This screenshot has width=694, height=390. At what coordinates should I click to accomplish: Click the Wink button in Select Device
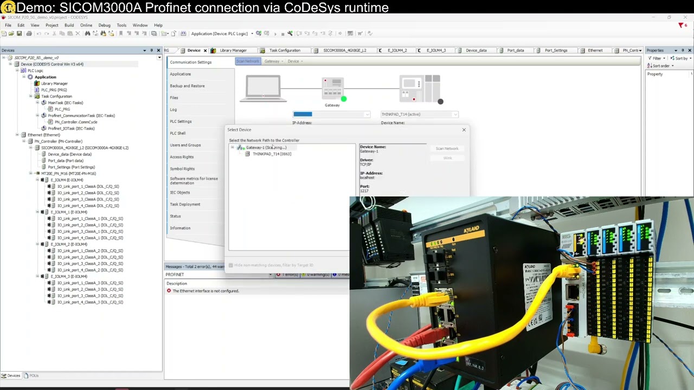pyautogui.click(x=447, y=158)
